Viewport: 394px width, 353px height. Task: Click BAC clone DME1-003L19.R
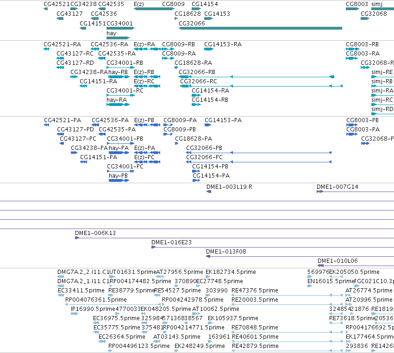209,192
